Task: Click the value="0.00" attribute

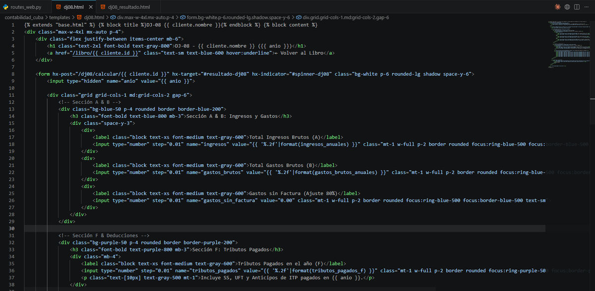Action: pyautogui.click(x=278, y=200)
